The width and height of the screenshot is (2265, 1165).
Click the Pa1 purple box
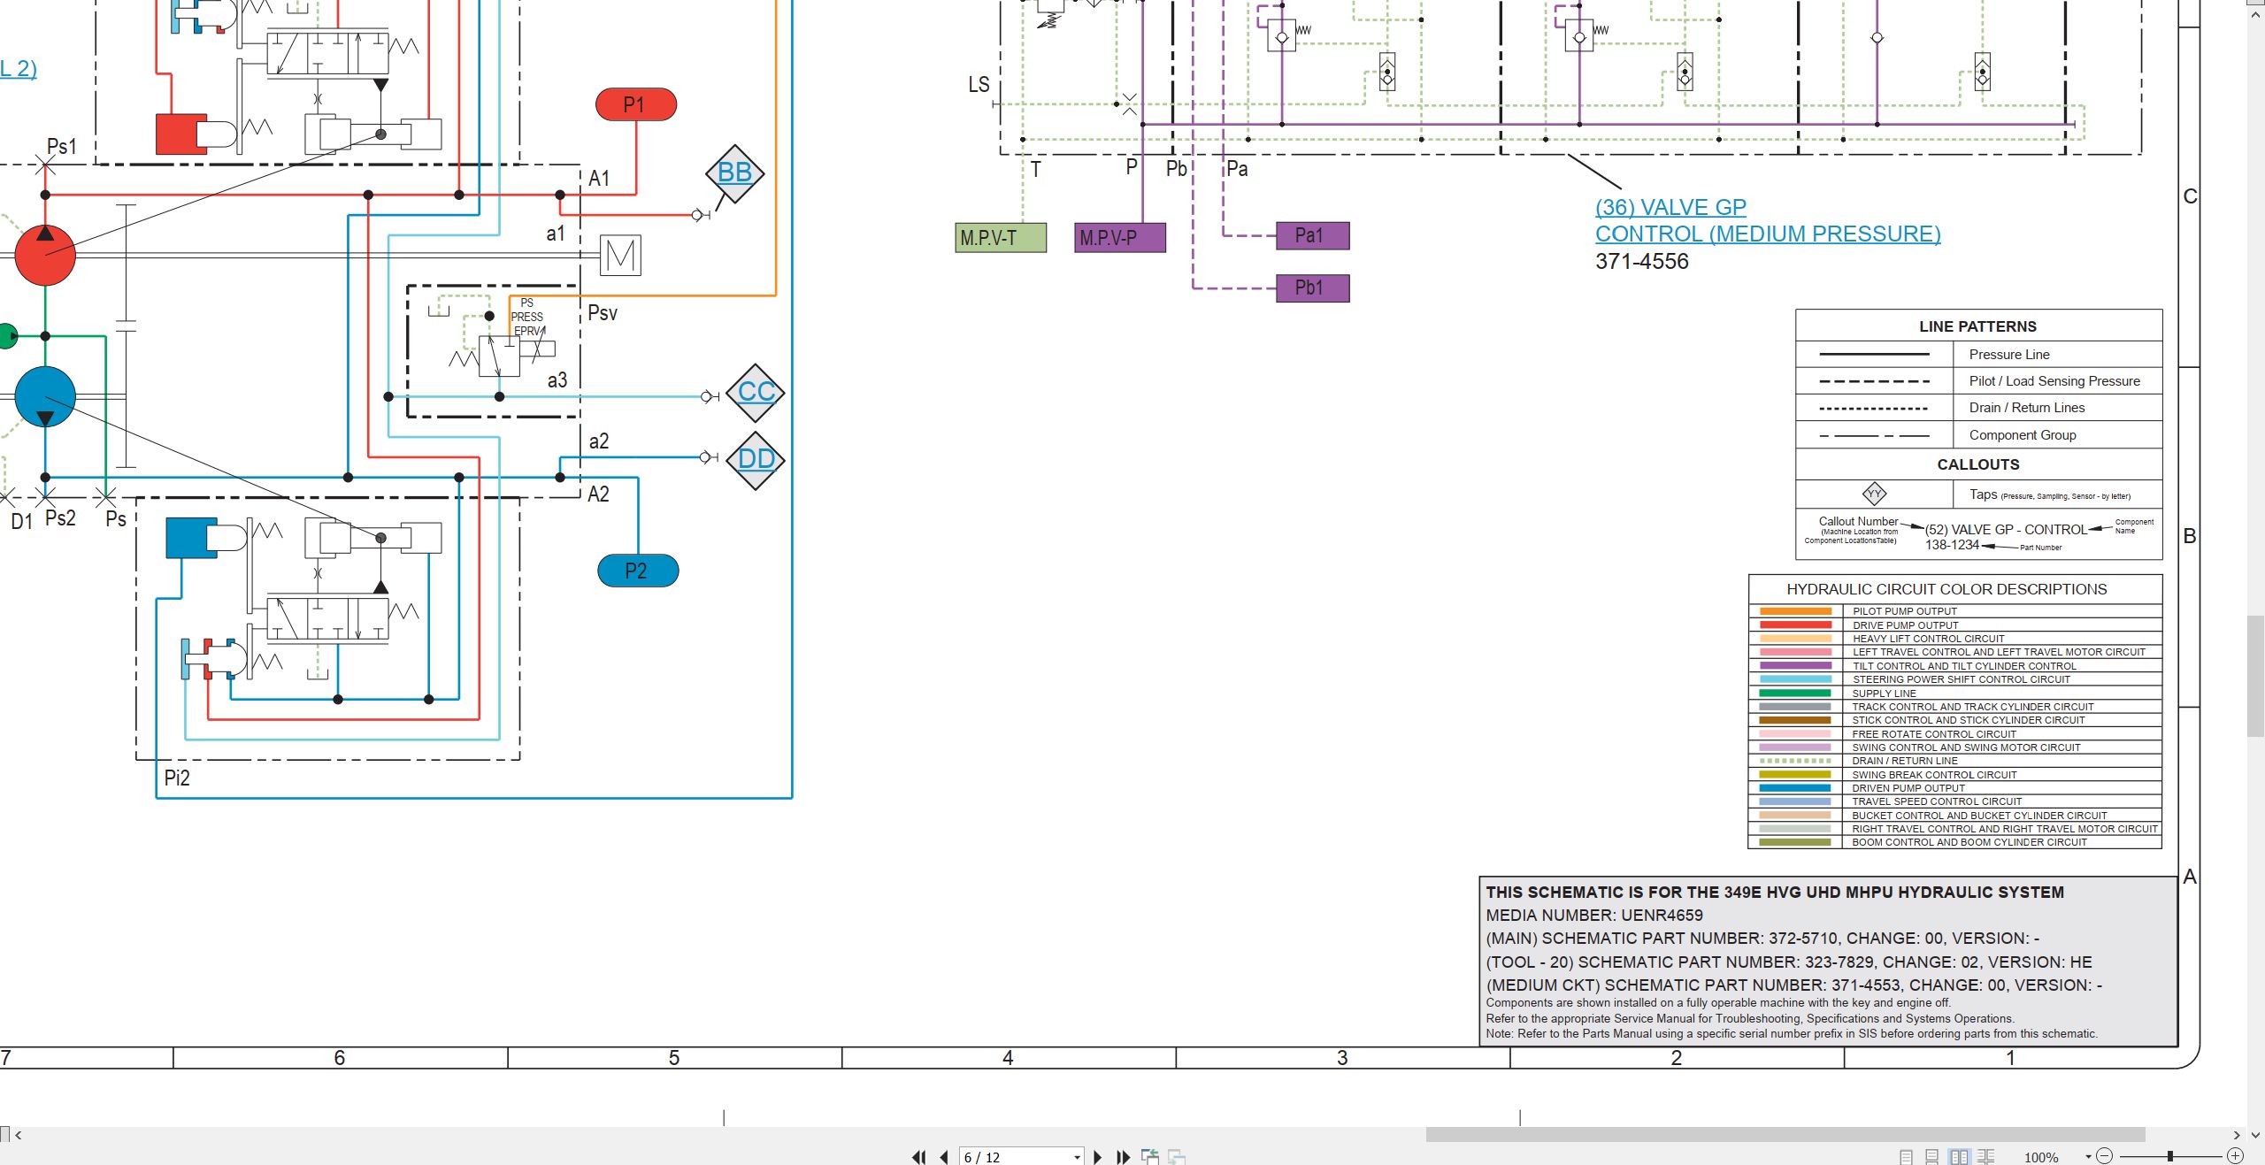(1313, 236)
